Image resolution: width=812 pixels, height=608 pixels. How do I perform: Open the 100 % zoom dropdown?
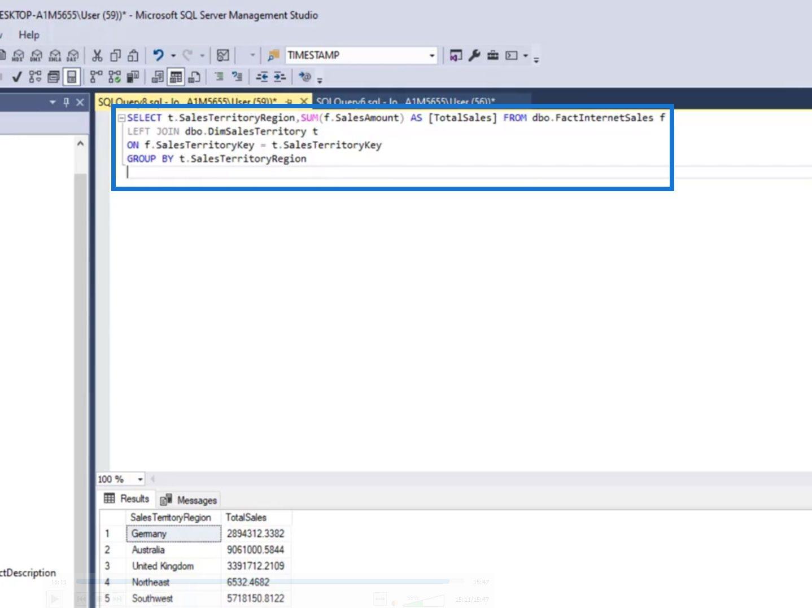tap(140, 479)
